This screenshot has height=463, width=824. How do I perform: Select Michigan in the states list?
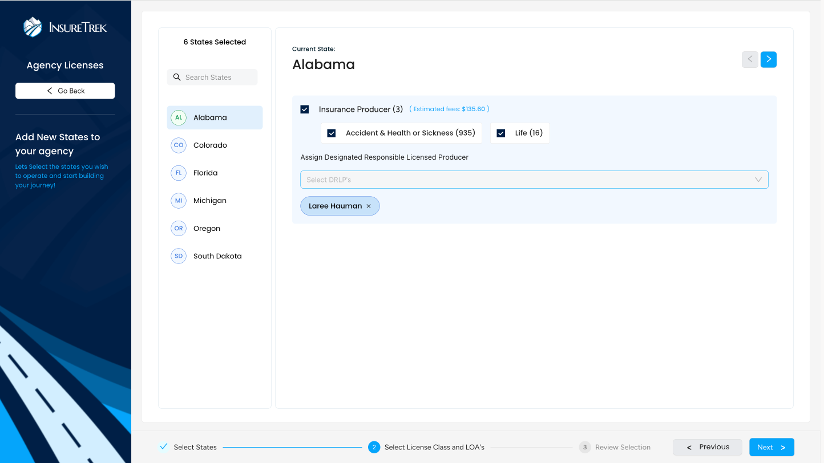(209, 201)
